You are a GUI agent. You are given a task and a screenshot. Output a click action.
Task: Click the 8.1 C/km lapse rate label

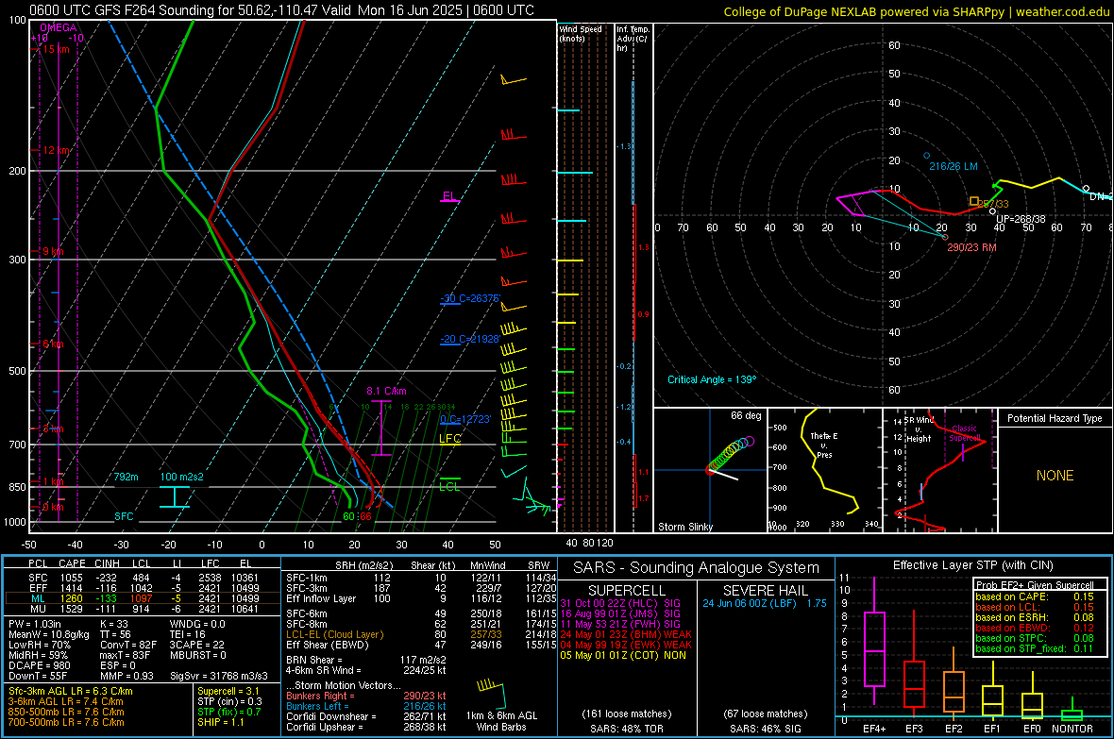coord(386,392)
